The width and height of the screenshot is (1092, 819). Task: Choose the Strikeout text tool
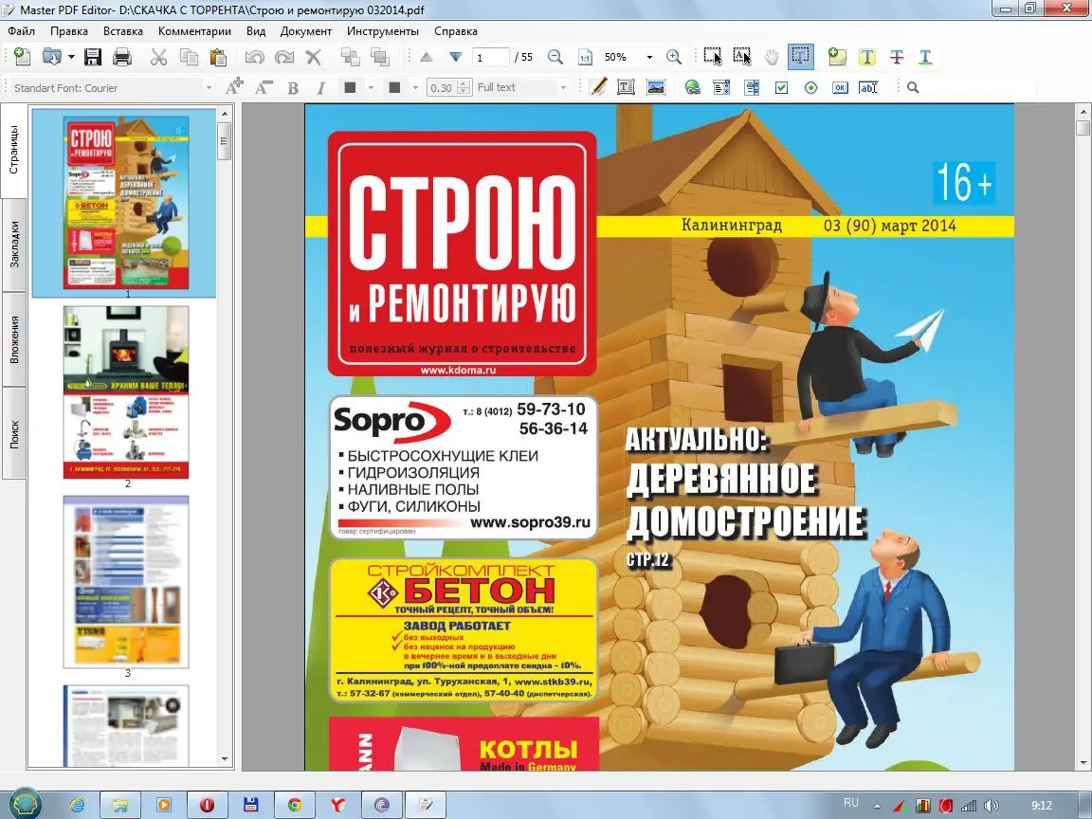click(x=897, y=57)
